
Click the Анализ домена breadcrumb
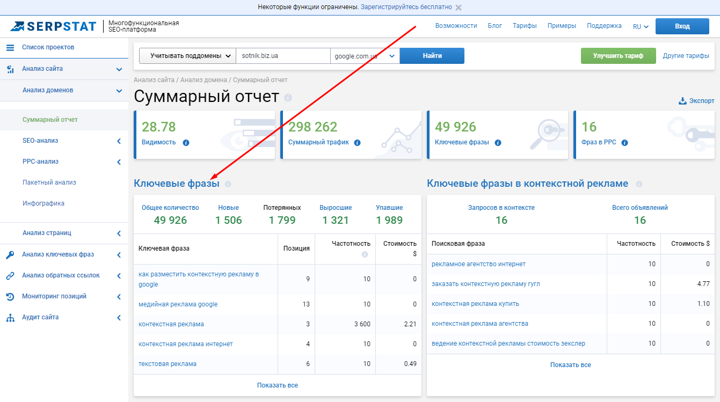pyautogui.click(x=204, y=80)
